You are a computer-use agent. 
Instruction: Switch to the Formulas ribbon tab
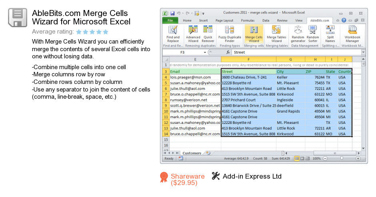(248, 20)
